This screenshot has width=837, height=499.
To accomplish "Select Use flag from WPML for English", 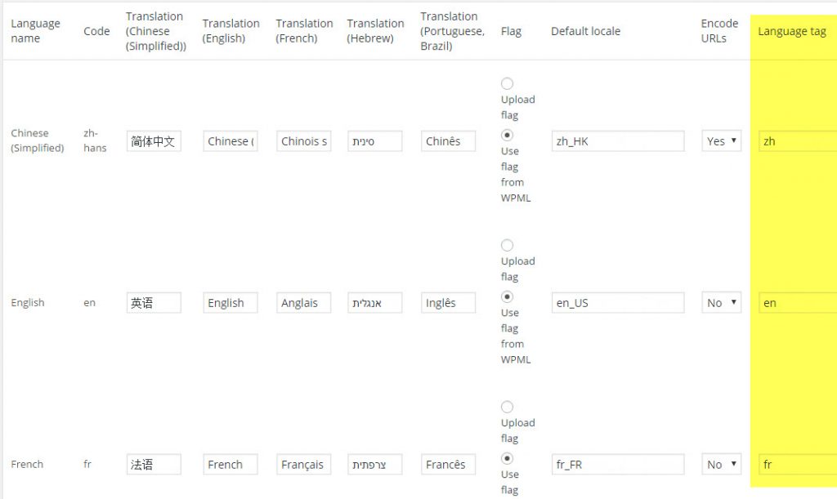I will point(507,296).
